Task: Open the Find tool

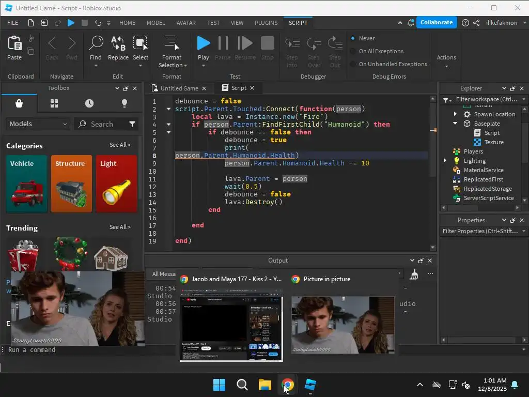Action: point(96,43)
